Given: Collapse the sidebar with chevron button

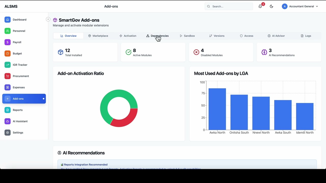Looking at the screenshot, I should (x=48, y=19).
